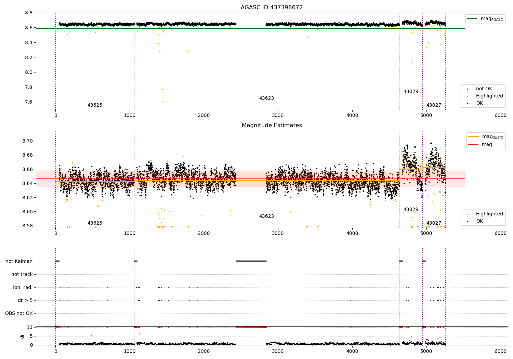Click OBSID label 43029 in Magnitude Estimates plot
The height and width of the screenshot is (359, 513).
point(411,210)
